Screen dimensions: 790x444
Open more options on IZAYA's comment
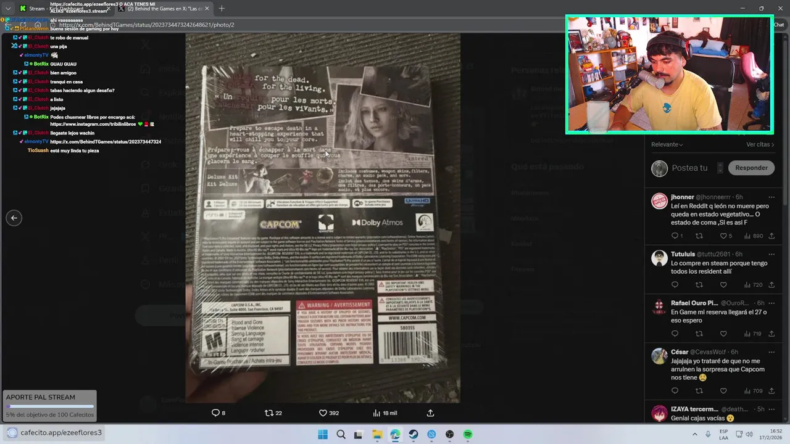tap(771, 409)
